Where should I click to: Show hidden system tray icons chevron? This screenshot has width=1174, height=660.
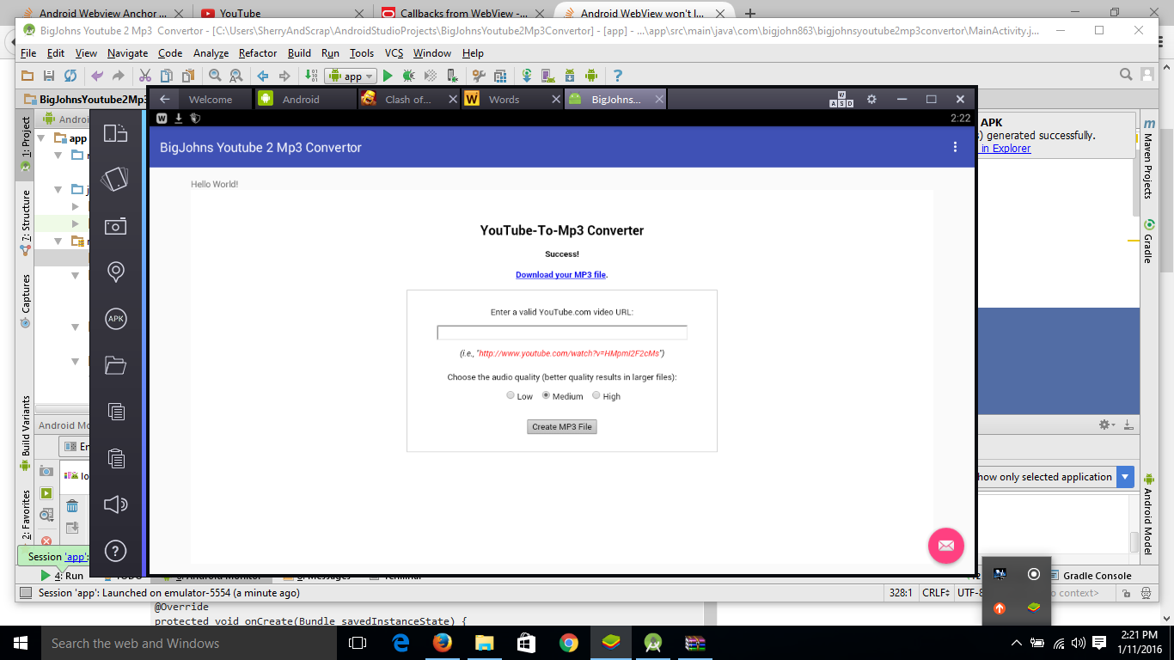[x=1017, y=643]
